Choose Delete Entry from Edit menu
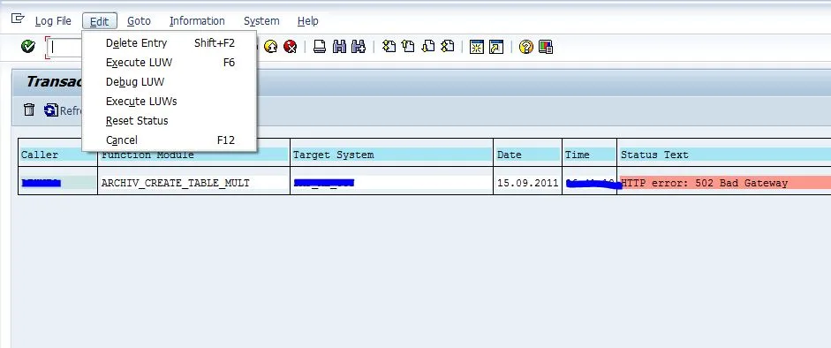 pyautogui.click(x=170, y=43)
